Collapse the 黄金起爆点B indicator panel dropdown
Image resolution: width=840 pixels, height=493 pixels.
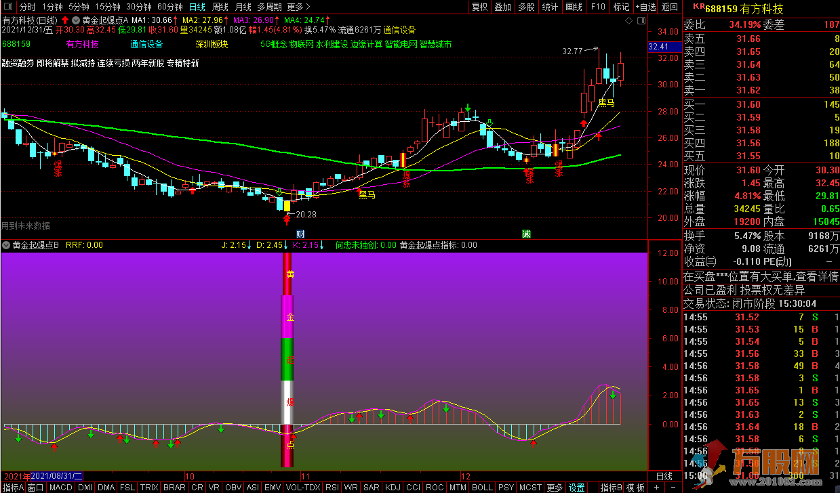(6, 245)
